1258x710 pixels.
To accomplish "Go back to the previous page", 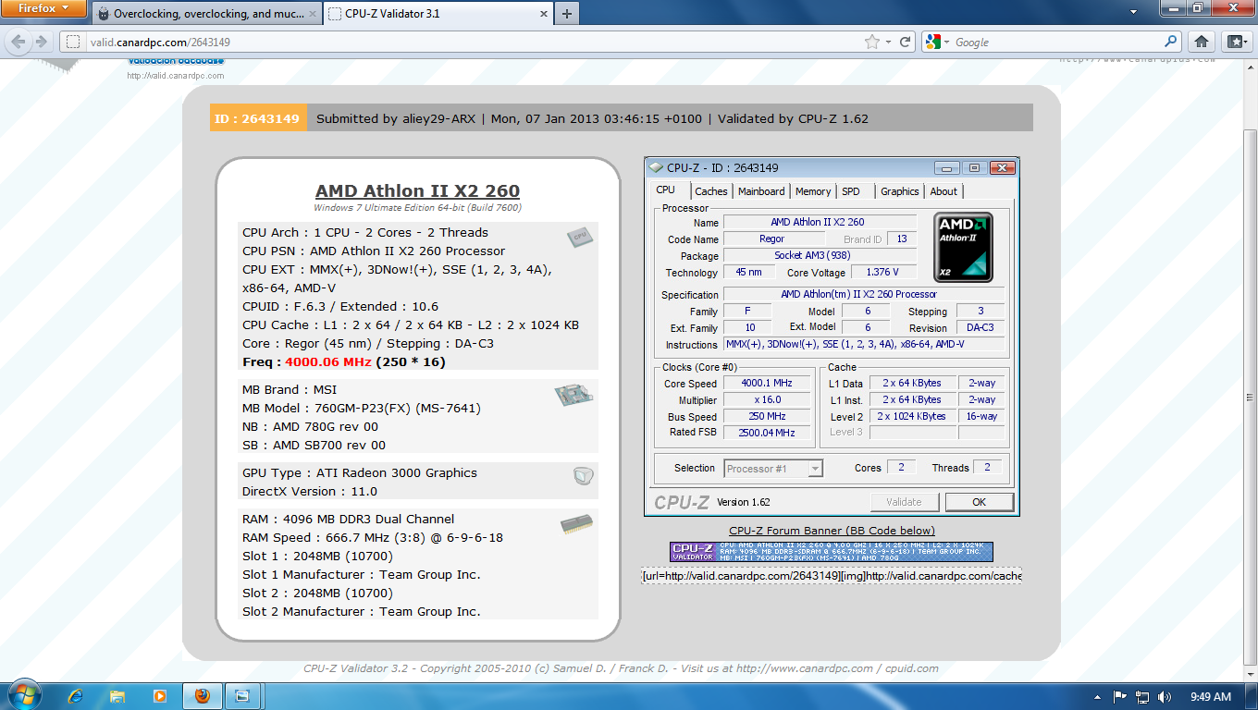I will [x=17, y=42].
